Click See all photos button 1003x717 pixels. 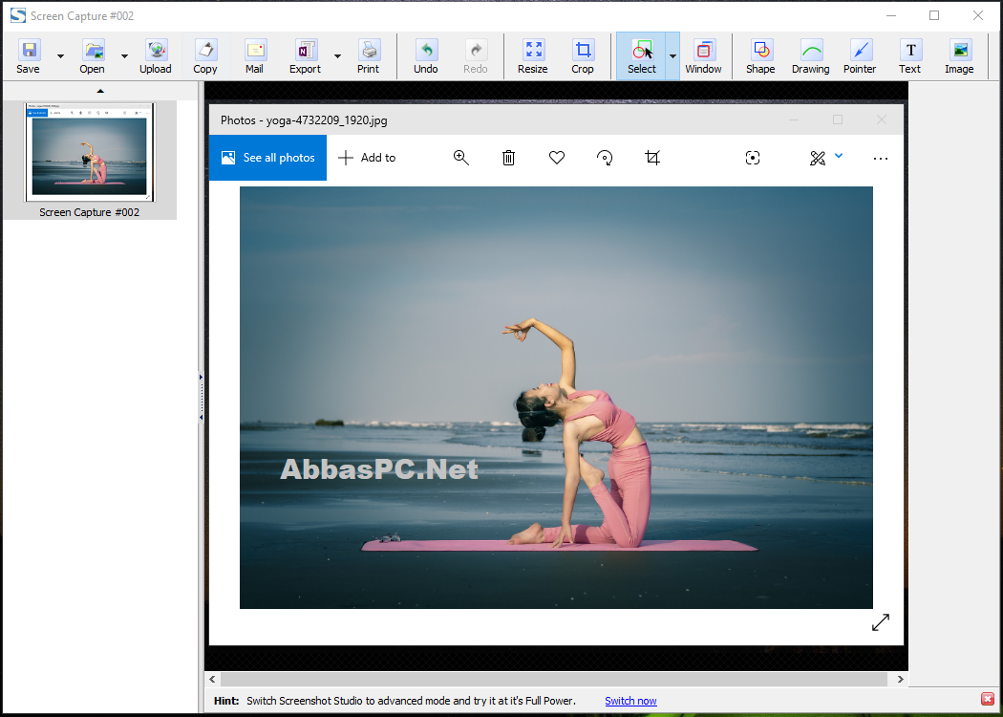click(x=268, y=158)
